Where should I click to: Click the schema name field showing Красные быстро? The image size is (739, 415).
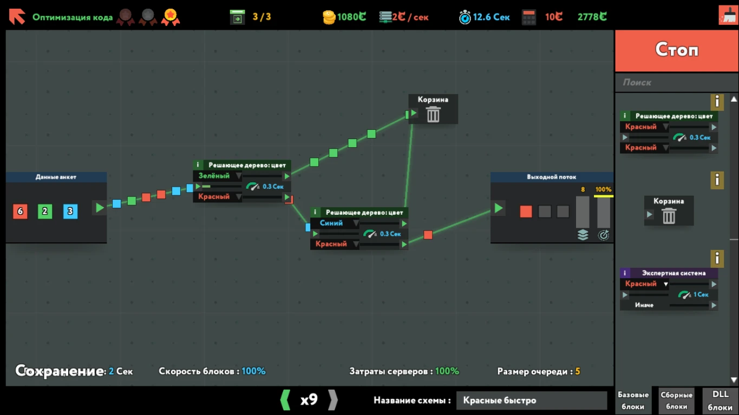coord(532,400)
